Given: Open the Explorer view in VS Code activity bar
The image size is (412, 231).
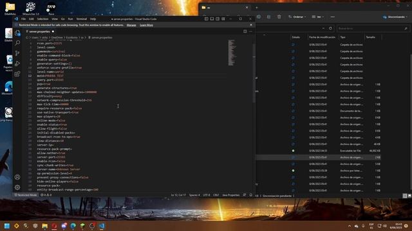Looking at the screenshot, I should (17, 33).
